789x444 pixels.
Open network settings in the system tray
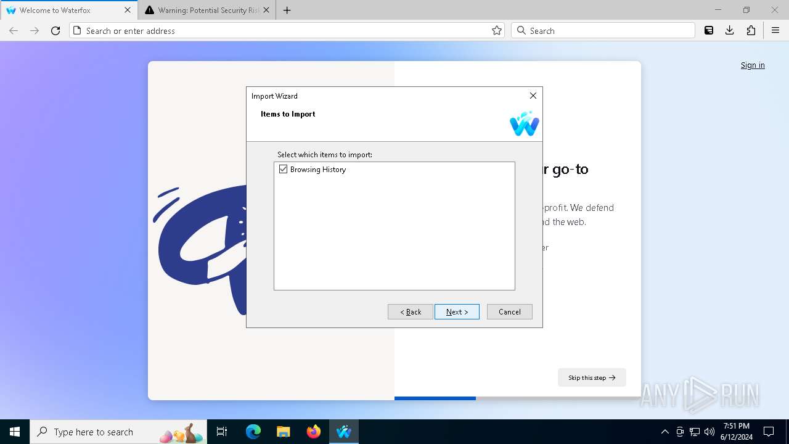coord(695,432)
